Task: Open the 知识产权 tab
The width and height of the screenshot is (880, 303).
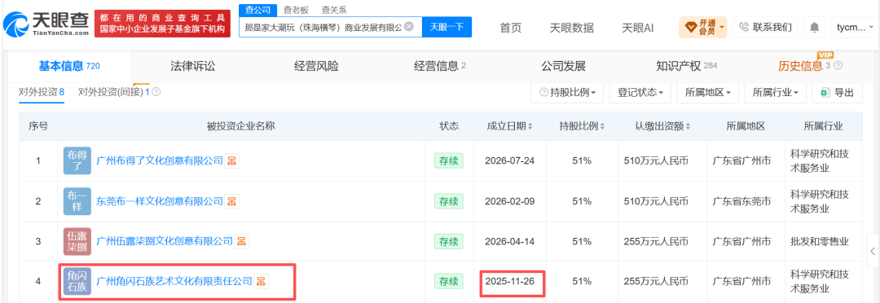Action: [687, 66]
